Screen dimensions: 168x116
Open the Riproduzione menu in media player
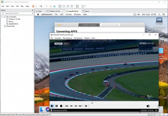(x=67, y=38)
